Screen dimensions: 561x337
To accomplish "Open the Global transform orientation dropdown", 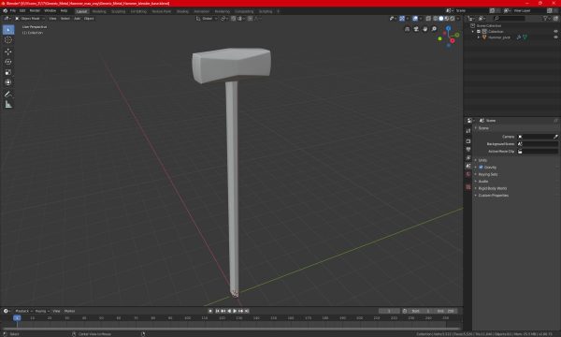I will tap(207, 19).
